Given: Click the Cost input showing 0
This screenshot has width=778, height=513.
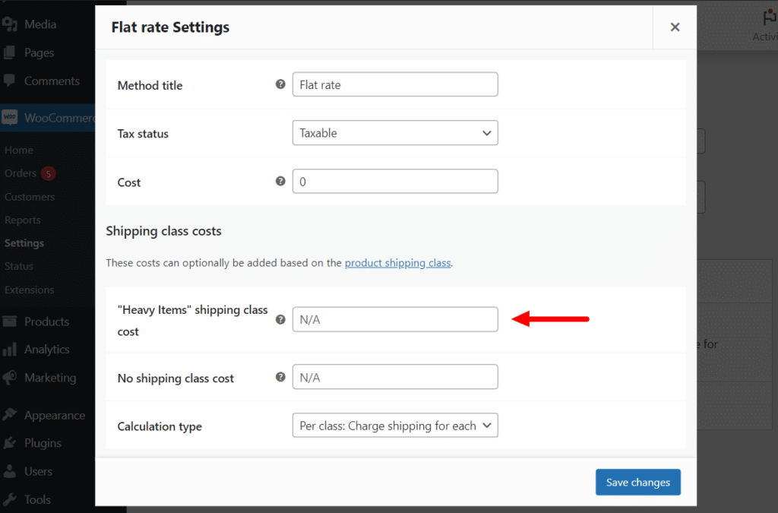Looking at the screenshot, I should [394, 181].
